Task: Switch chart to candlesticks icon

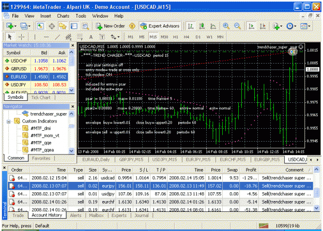Action: (202, 26)
